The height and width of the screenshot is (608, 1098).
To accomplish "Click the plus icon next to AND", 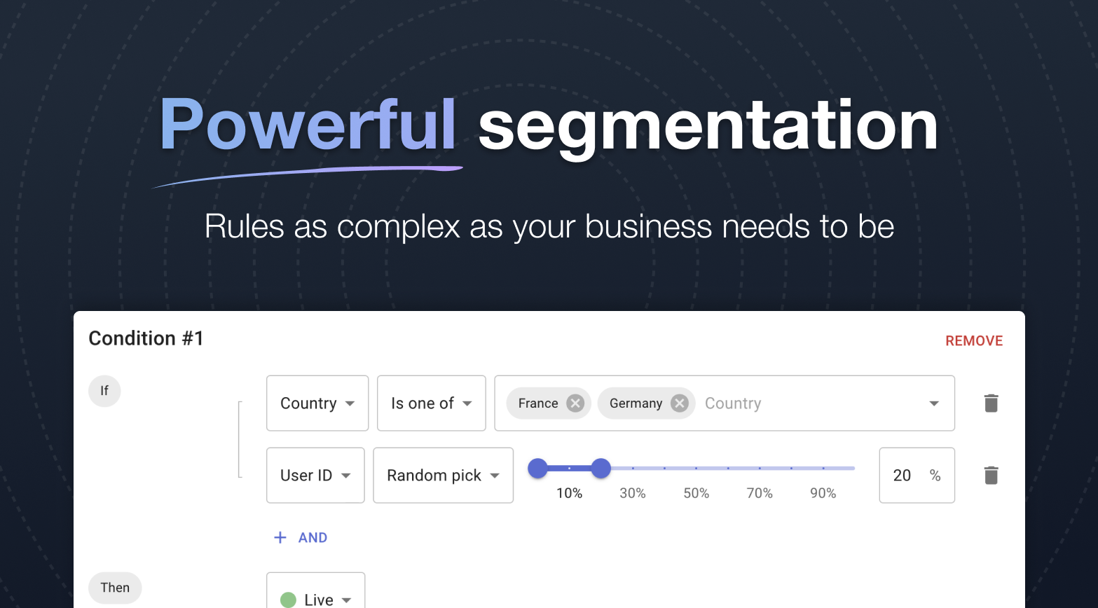I will [x=280, y=537].
